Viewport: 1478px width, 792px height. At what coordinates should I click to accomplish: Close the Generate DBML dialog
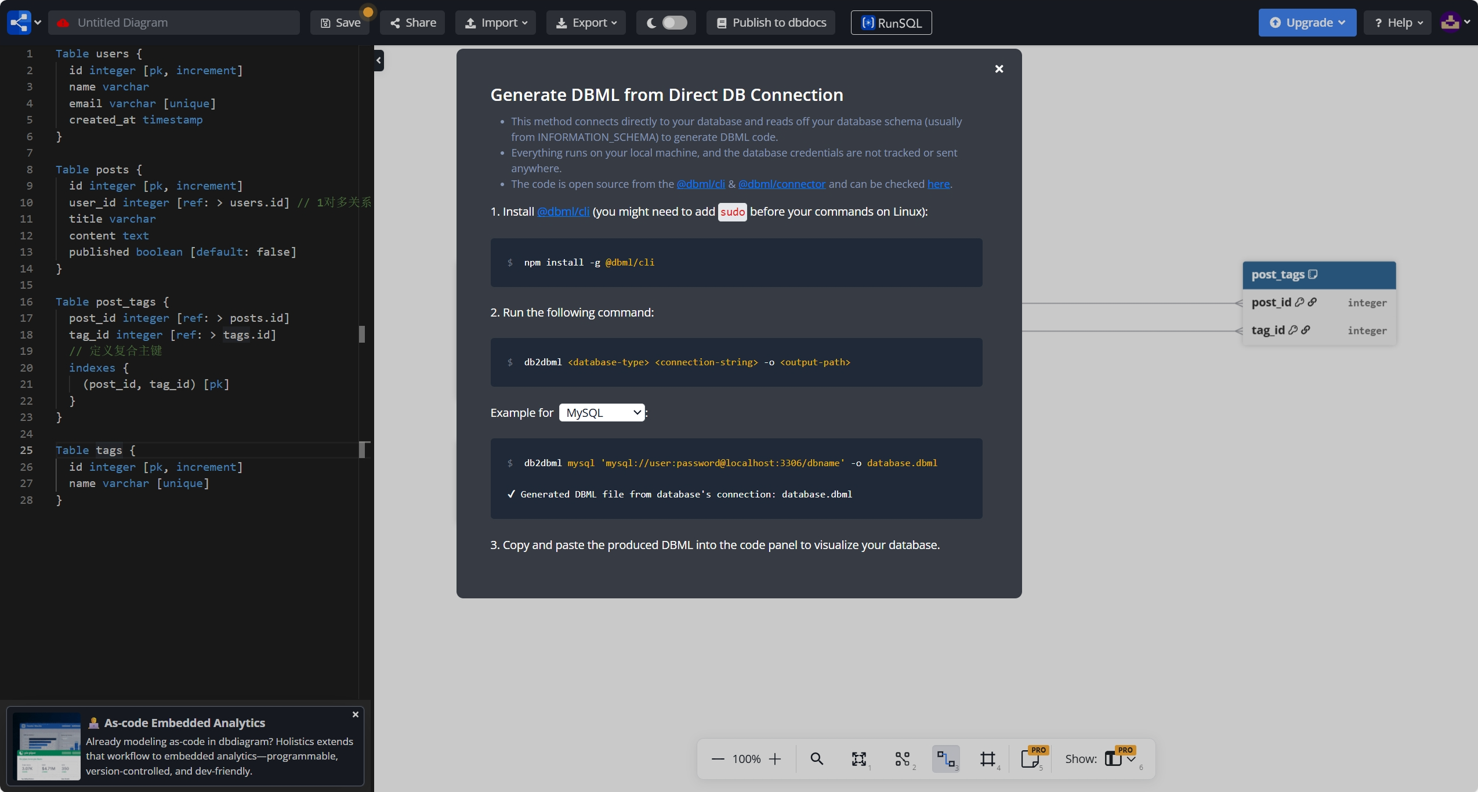999,69
